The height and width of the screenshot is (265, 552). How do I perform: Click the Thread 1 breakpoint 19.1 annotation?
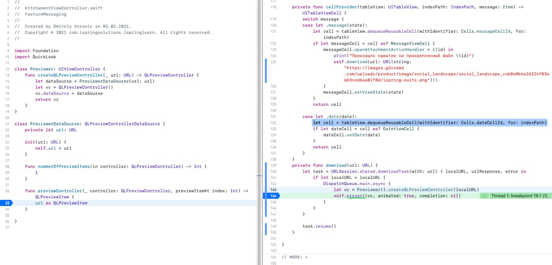[x=519, y=196]
